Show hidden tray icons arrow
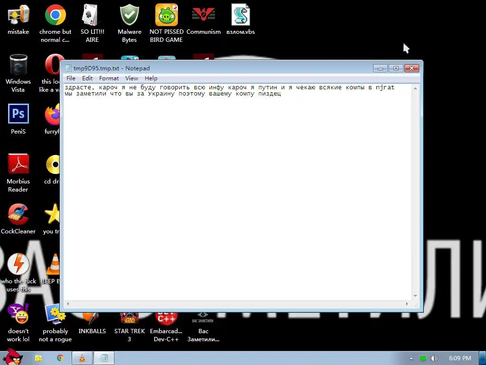This screenshot has width=486, height=365. tap(411, 358)
